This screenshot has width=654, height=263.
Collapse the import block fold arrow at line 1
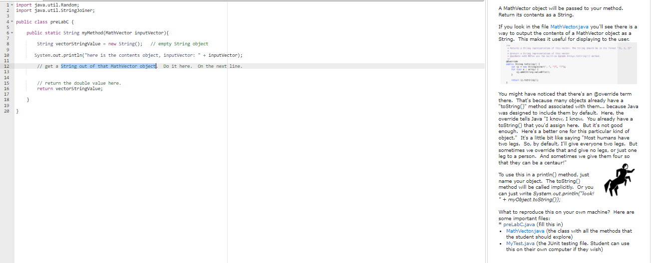click(x=11, y=4)
